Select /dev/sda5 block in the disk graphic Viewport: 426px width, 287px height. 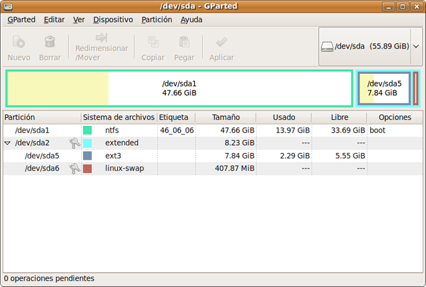pos(384,88)
